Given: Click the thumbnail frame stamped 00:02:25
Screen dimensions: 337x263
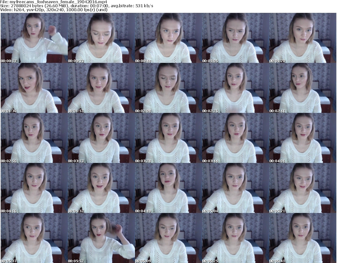Looking at the screenshot, I should coord(236,88).
